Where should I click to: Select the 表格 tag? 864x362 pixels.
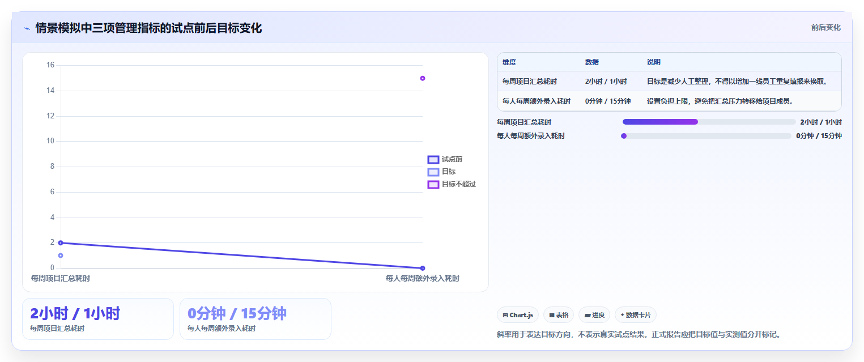click(x=559, y=315)
